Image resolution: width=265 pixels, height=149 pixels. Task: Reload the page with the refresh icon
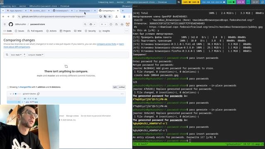tap(13, 17)
